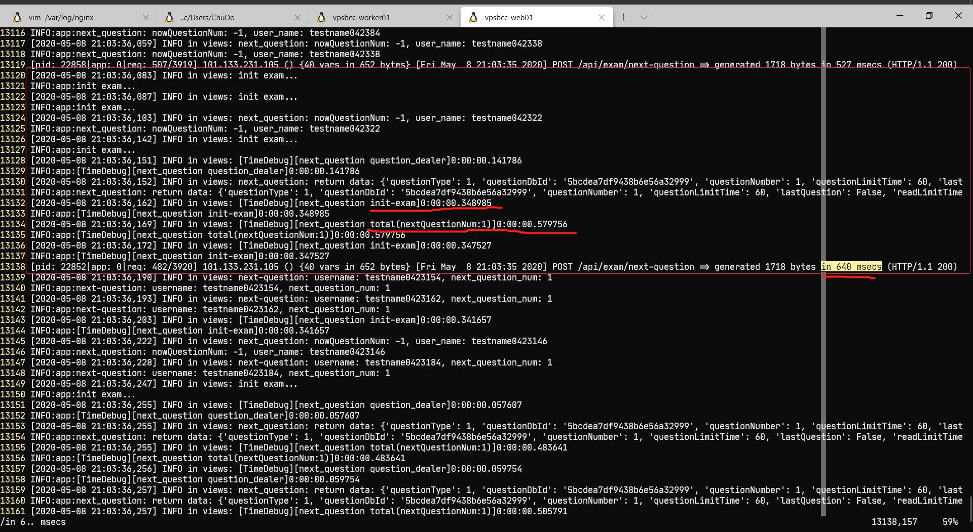Viewport: 973px width, 532px height.
Task: Click 'question_dealer]0:00:00.057607' on line 13151
Action: tap(446, 405)
